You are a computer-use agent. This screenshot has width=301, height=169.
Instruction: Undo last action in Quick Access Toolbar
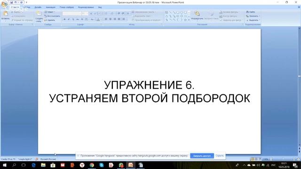(16, 2)
